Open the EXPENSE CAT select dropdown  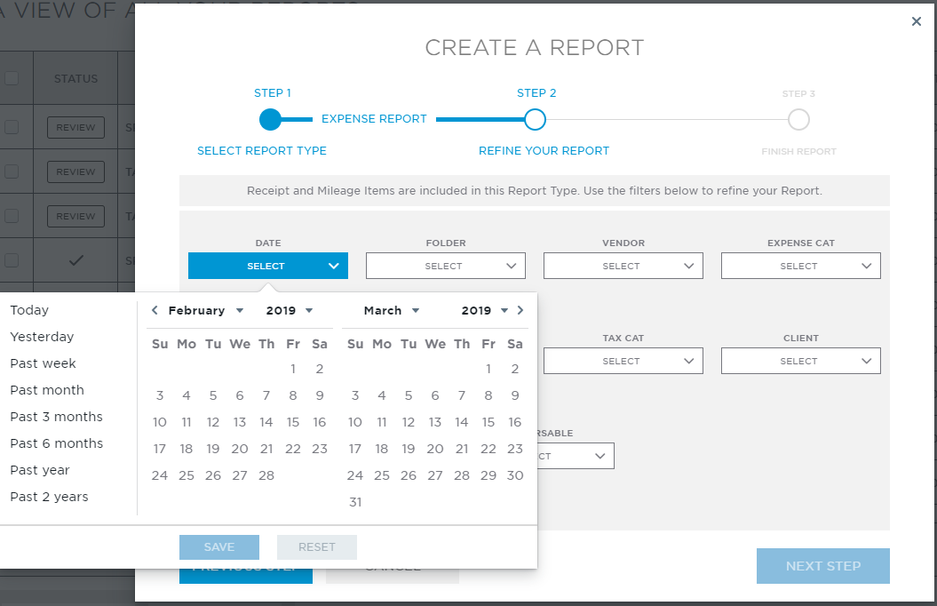(x=800, y=265)
